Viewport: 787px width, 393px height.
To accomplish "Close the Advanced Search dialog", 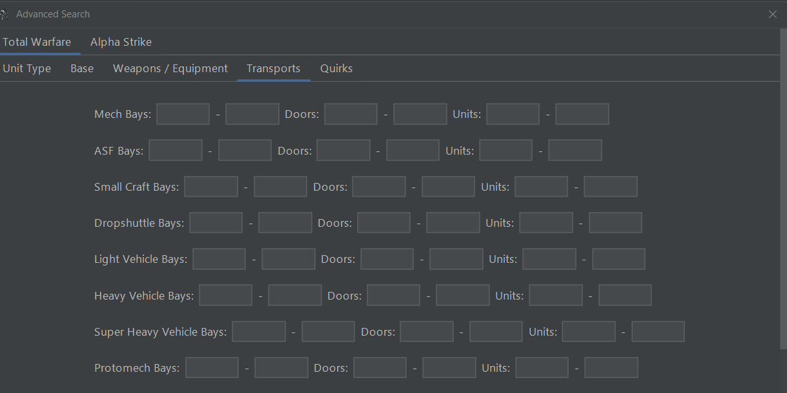I will pyautogui.click(x=772, y=14).
